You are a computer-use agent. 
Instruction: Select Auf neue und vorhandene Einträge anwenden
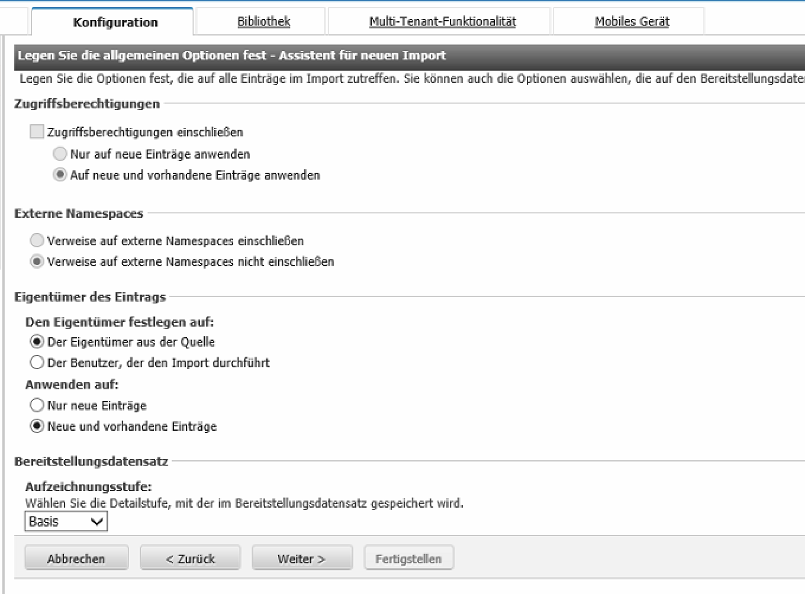tap(60, 175)
